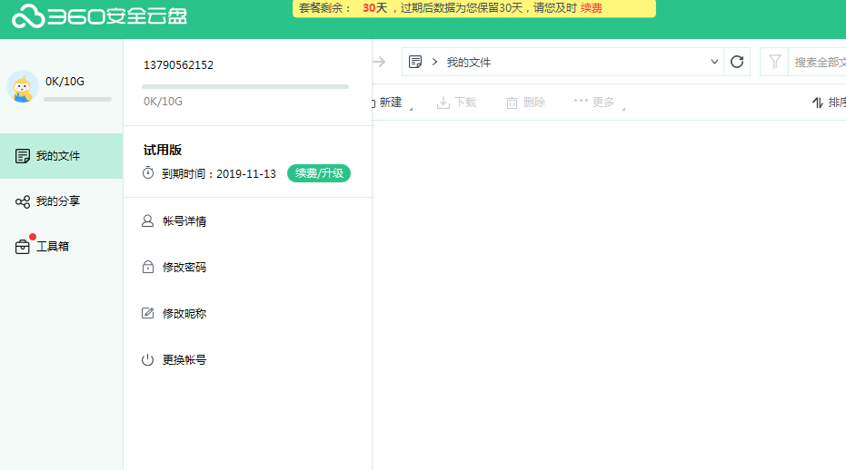The height and width of the screenshot is (470, 846).
Task: Click the file list icon in path bar
Action: click(415, 62)
